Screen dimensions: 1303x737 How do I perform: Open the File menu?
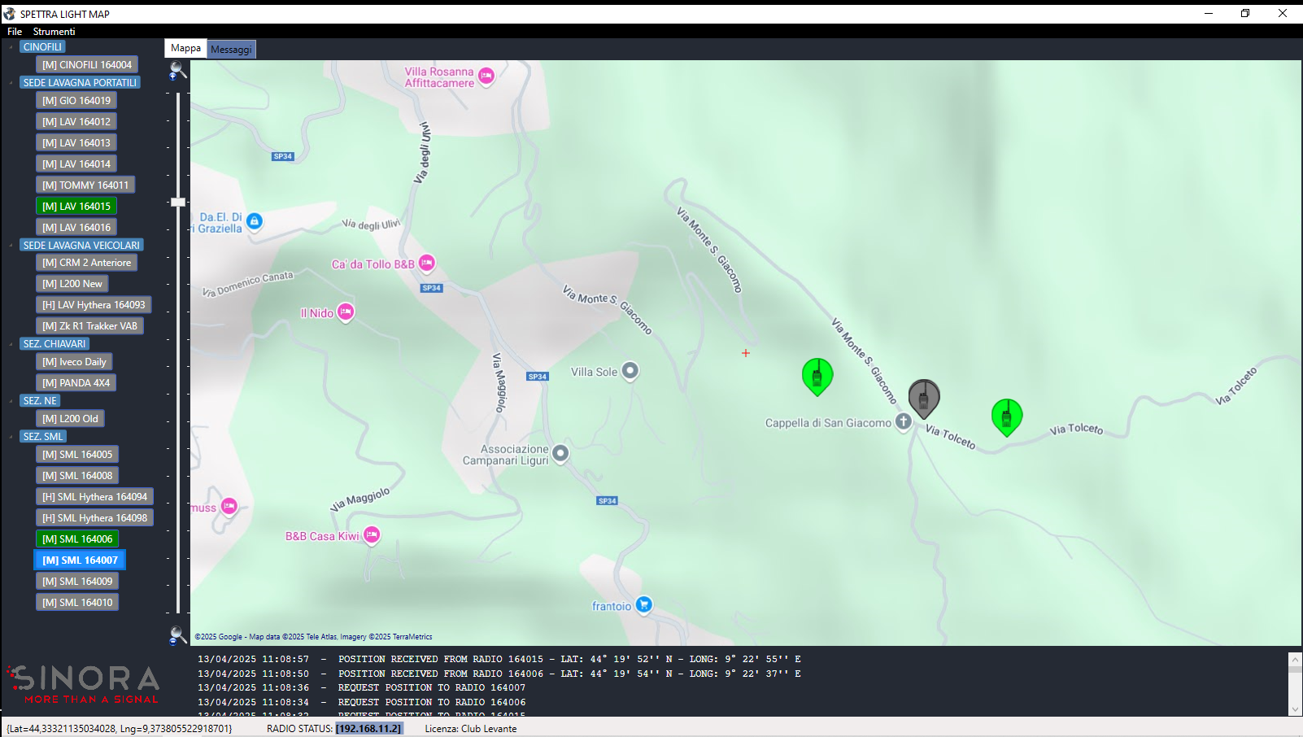(15, 32)
